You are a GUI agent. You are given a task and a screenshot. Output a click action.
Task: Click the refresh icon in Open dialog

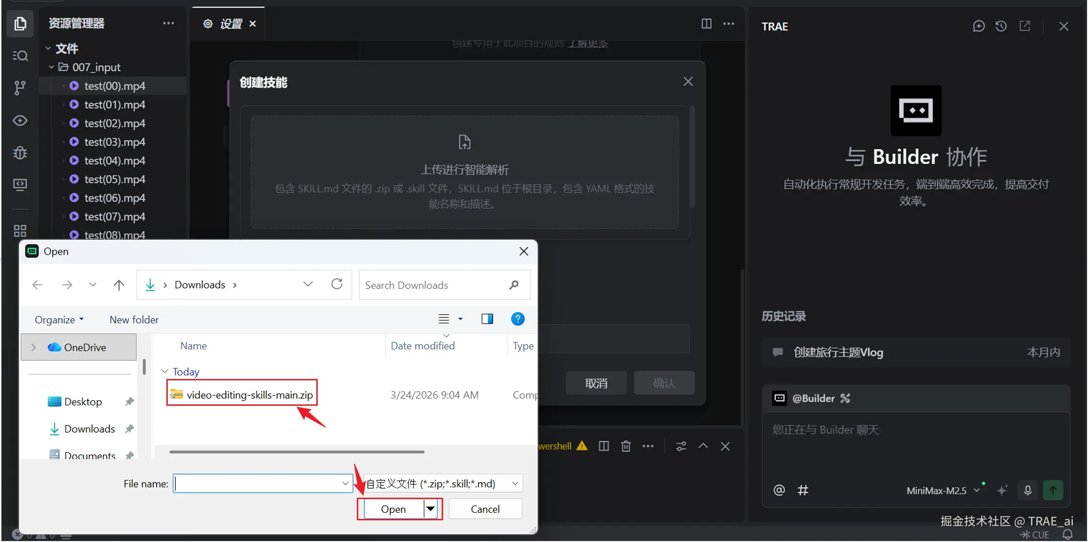tap(337, 284)
